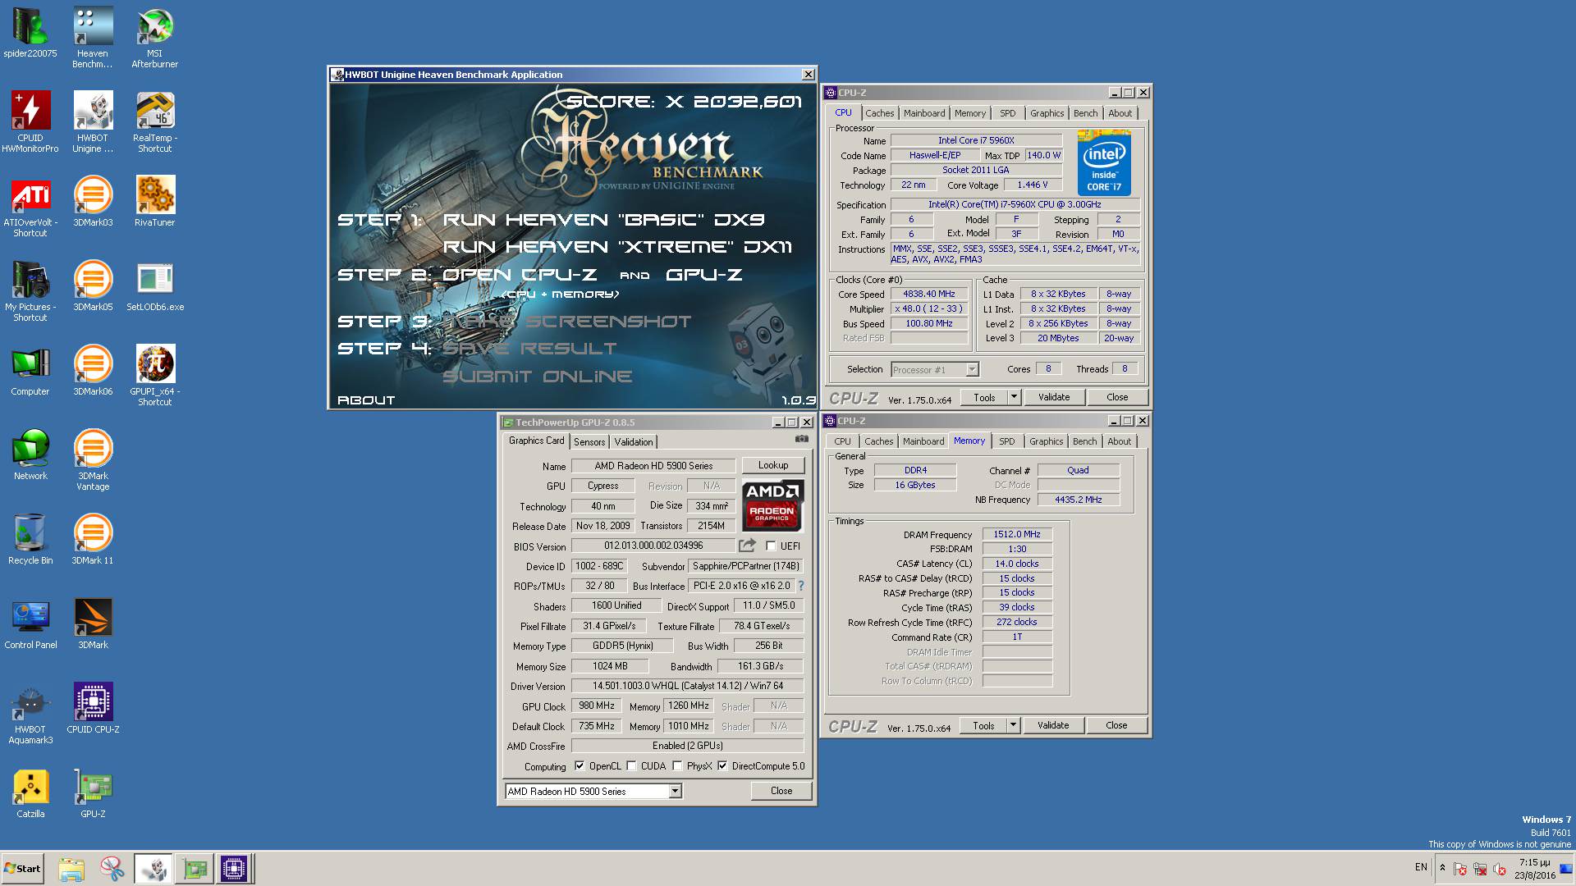
Task: Open My Pictures shortcut
Action: [x=30, y=292]
